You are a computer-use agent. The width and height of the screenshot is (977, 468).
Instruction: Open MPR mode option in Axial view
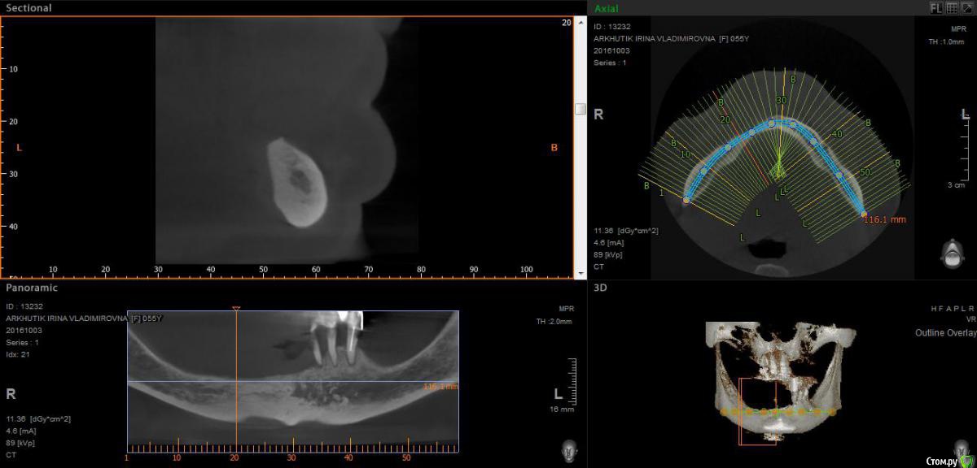click(x=955, y=28)
